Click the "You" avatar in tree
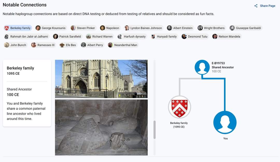 [x=225, y=123]
